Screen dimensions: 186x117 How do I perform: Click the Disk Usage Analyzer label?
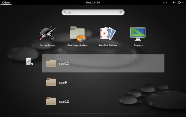[78, 45]
